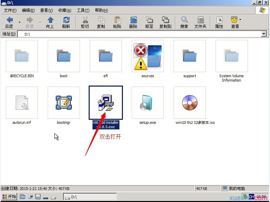Open the 文件夹 (Folders) panel icon
Image resolution: width=270 pixels, height=202 pixels.
[200, 22]
